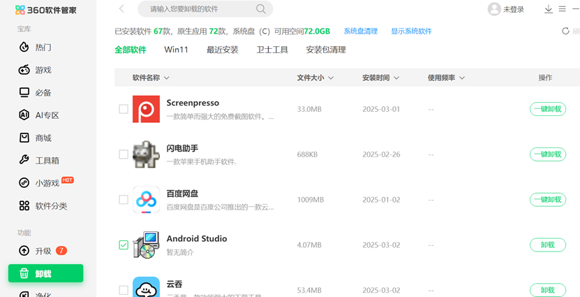Click the 688KB file size value

(307, 154)
